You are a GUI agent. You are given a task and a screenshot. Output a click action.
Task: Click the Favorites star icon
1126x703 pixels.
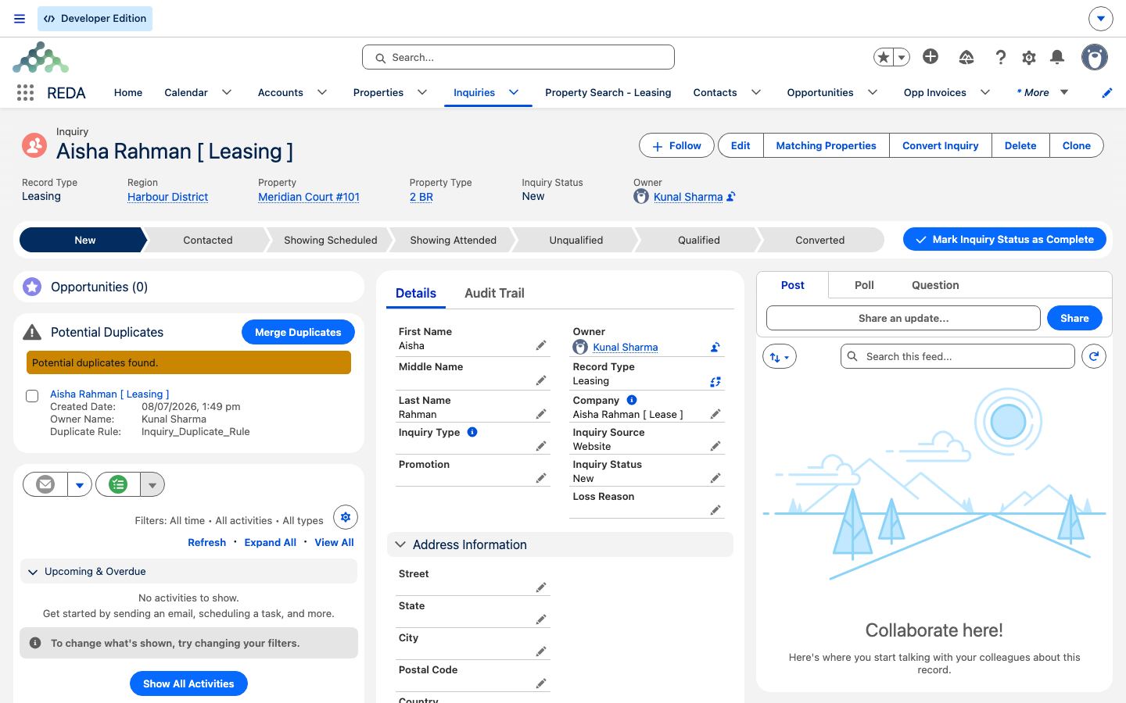(884, 57)
